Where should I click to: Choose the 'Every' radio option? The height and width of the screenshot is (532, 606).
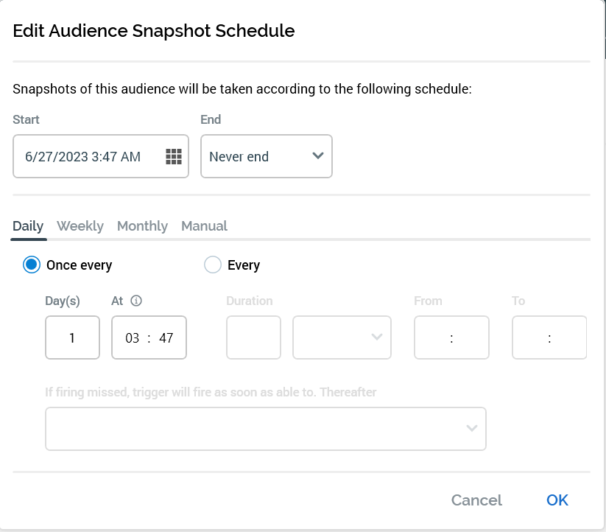tap(213, 265)
